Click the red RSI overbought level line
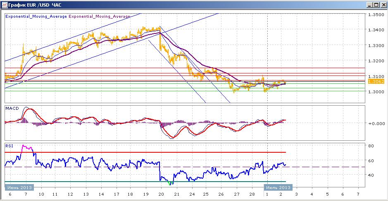 [145, 152]
